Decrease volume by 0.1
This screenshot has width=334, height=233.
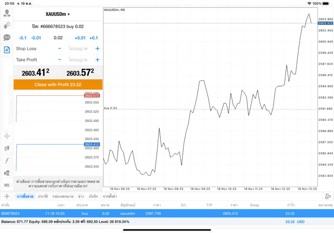[x=22, y=38]
